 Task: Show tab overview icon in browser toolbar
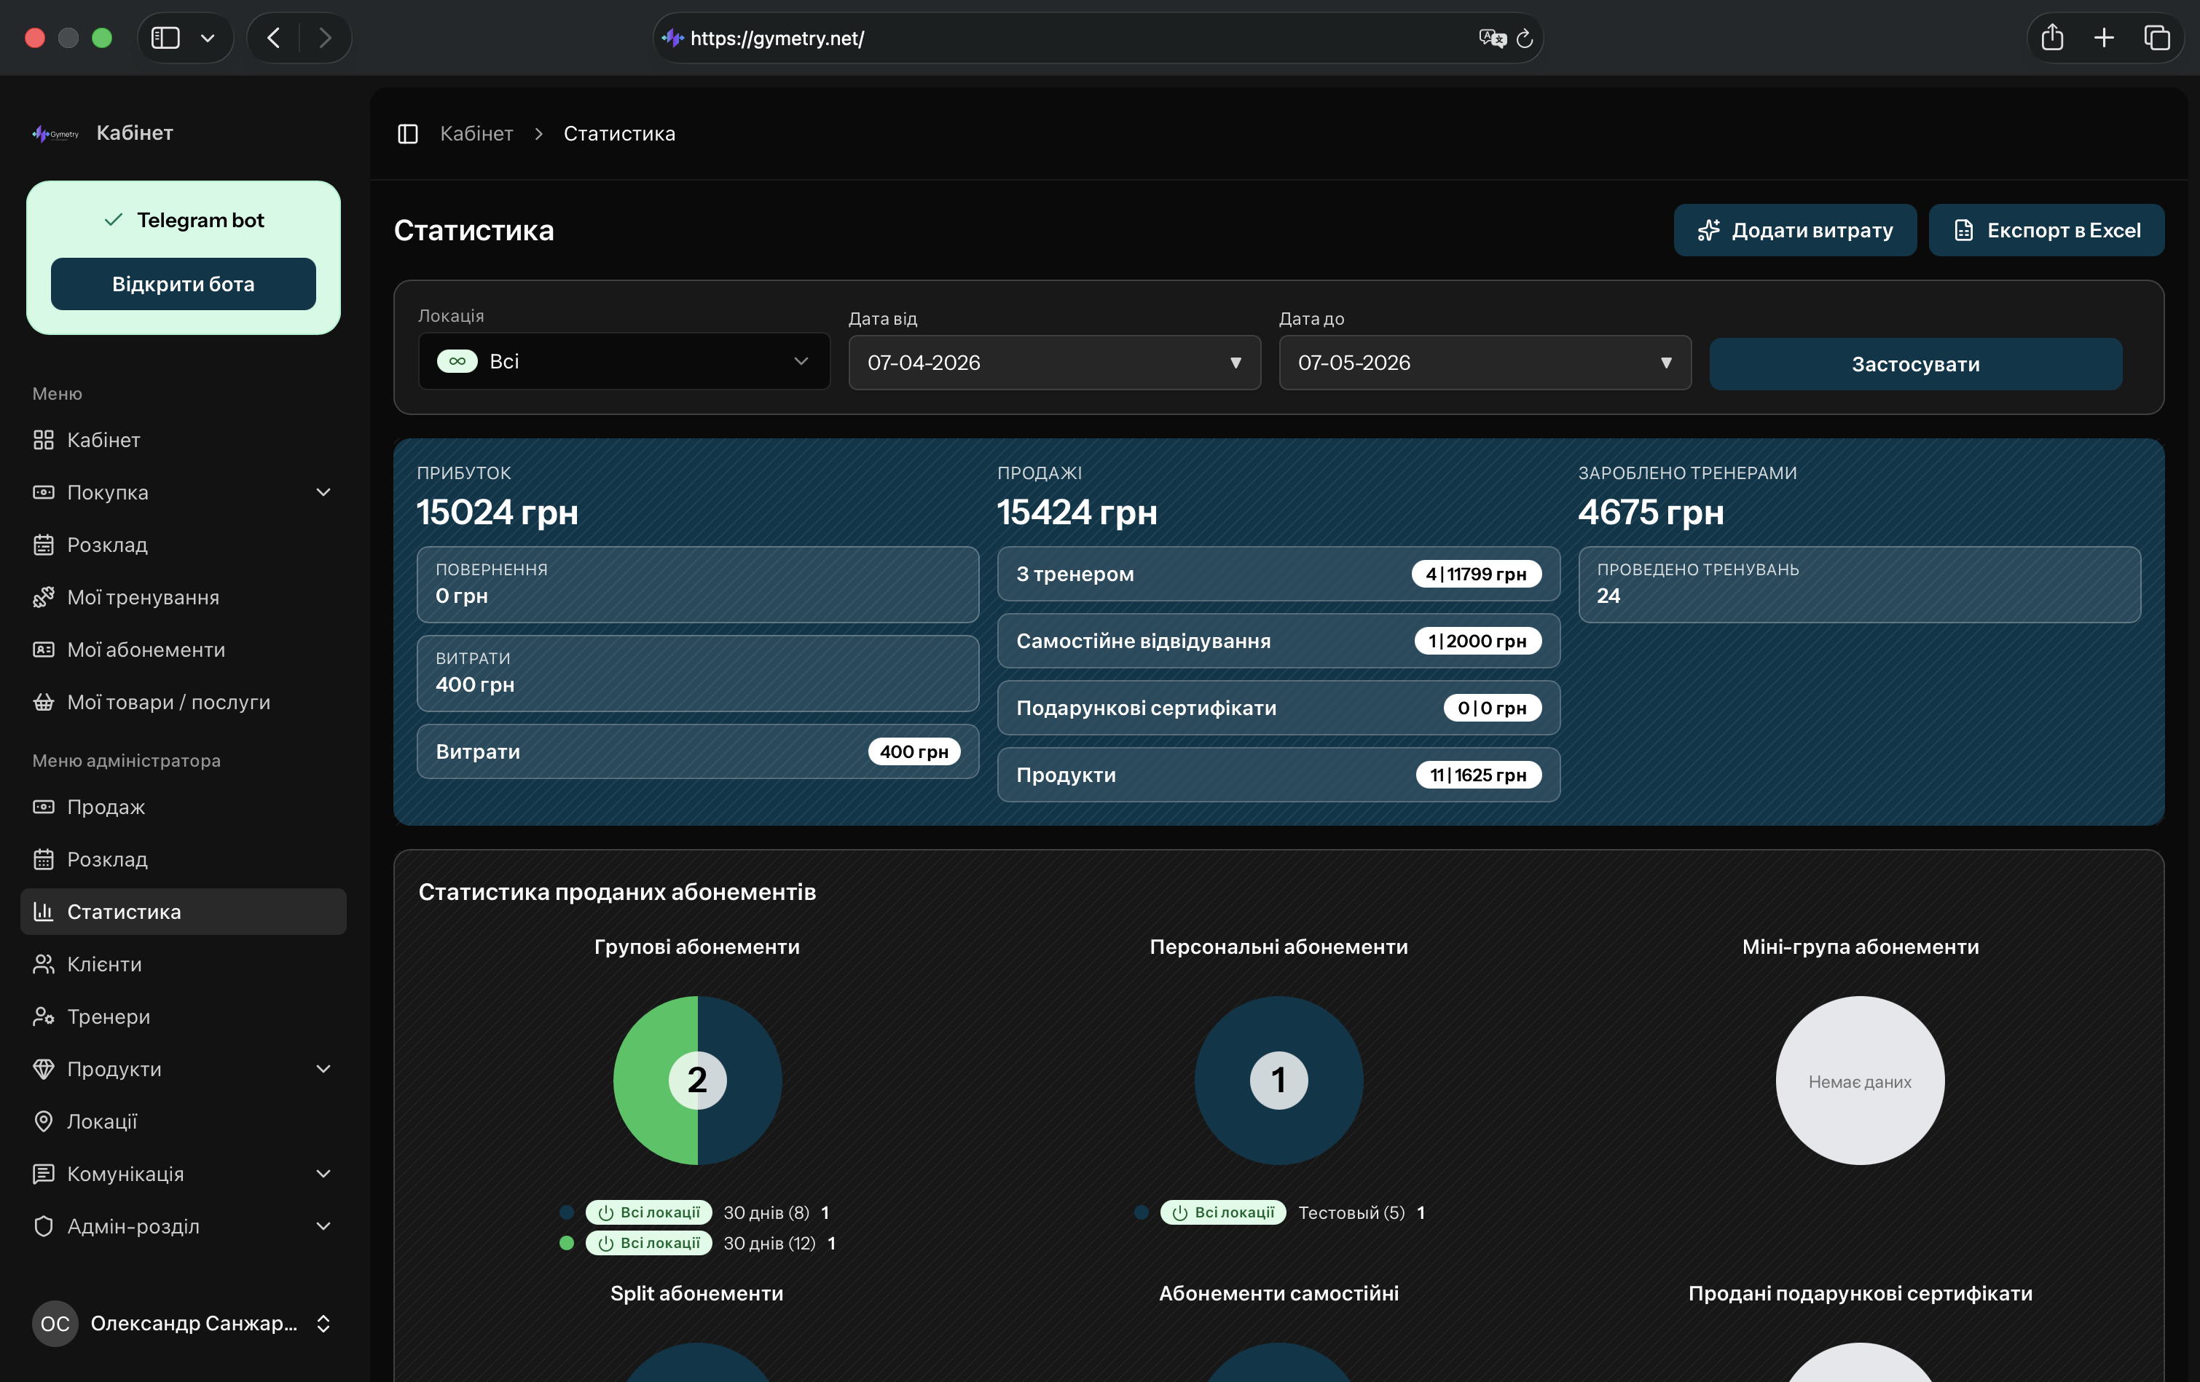point(2157,37)
